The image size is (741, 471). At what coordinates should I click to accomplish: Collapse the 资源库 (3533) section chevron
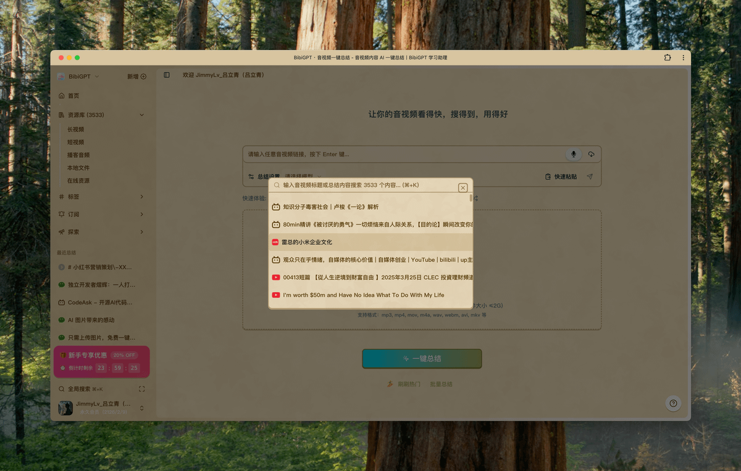pyautogui.click(x=141, y=115)
